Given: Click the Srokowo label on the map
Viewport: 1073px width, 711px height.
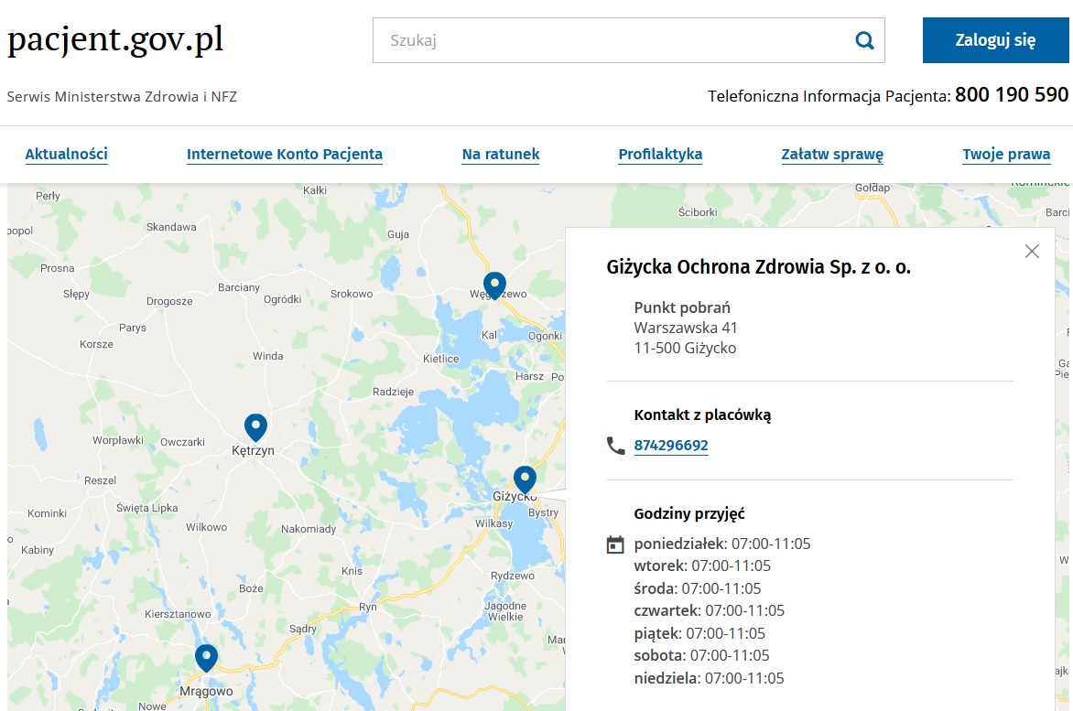Looking at the screenshot, I should tap(352, 294).
